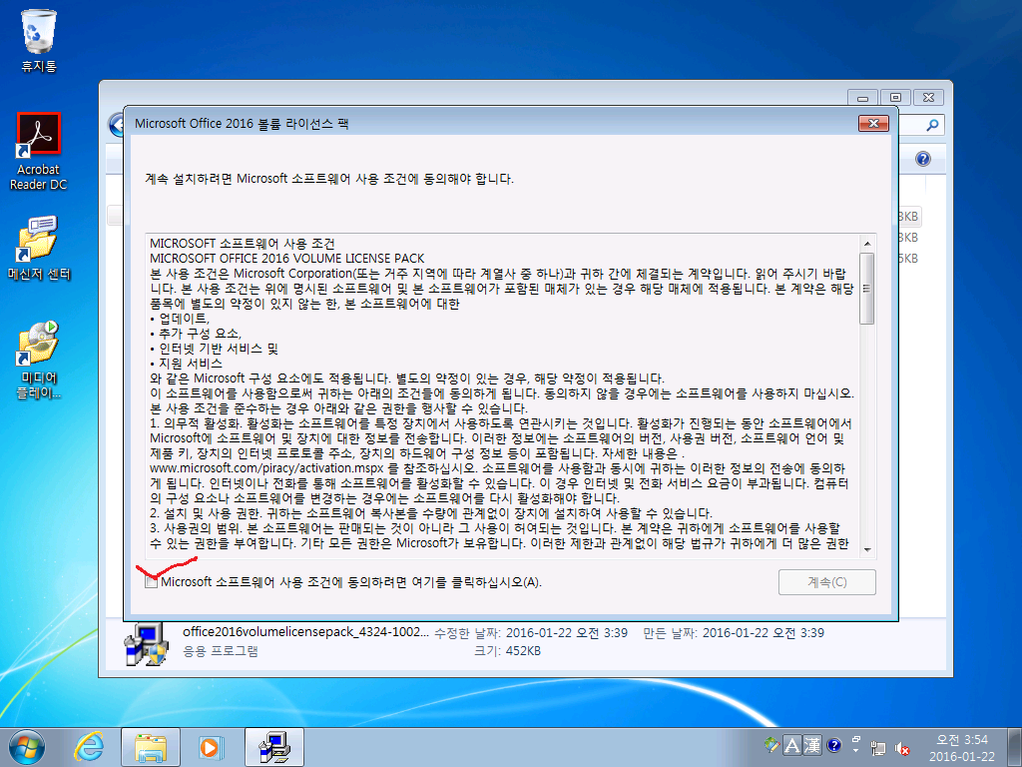Check the agree to Microsoft license terms checkbox
Viewport: 1022px width, 767px height.
(152, 582)
